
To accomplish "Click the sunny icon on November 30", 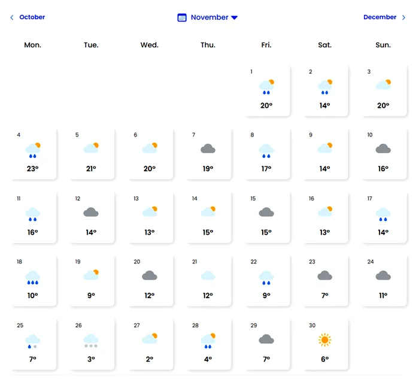I will tap(325, 340).
